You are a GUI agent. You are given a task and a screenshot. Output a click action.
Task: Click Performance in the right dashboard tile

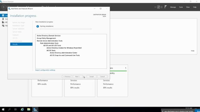pyautogui.click(x=108, y=84)
